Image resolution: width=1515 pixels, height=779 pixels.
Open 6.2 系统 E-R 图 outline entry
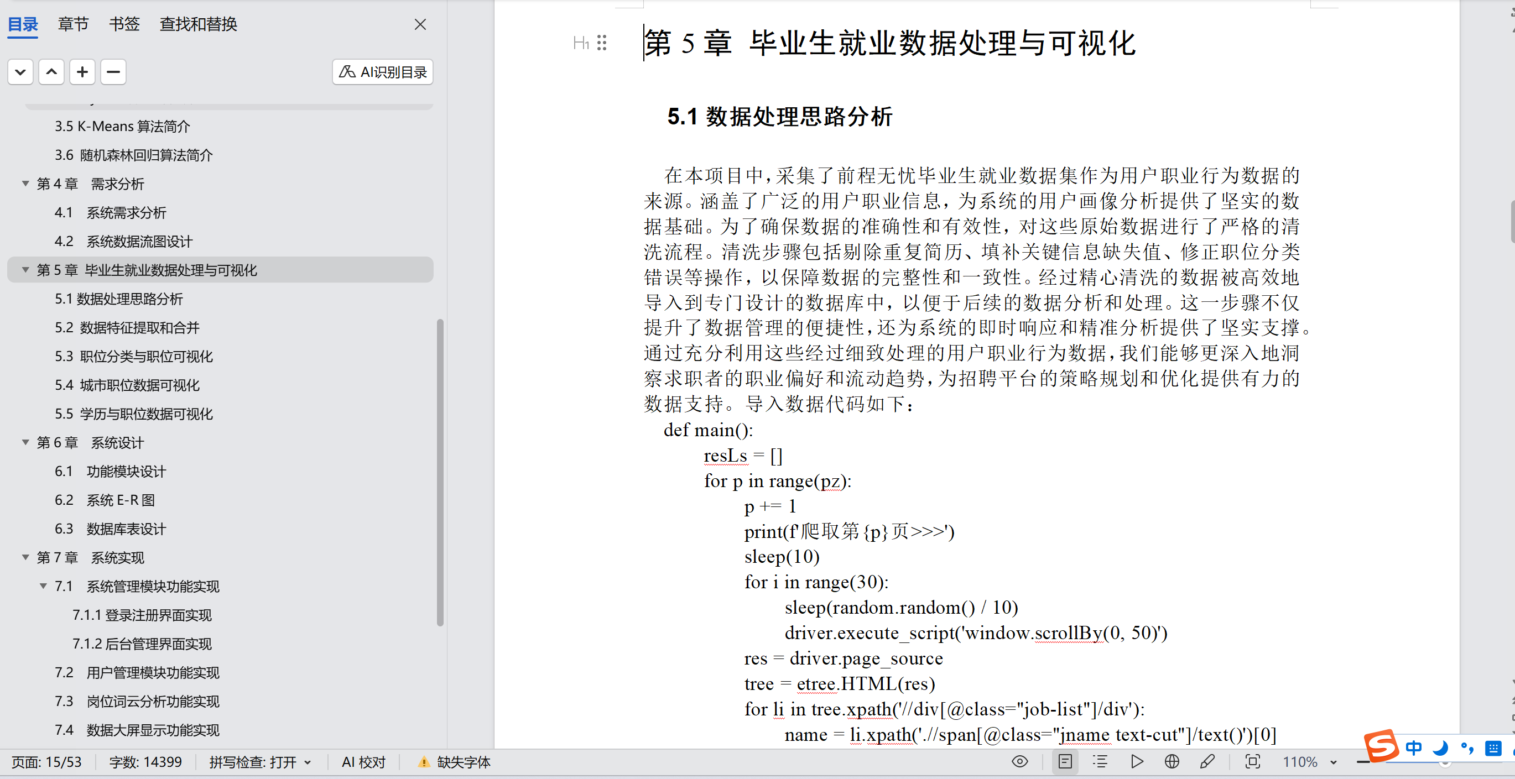[105, 500]
